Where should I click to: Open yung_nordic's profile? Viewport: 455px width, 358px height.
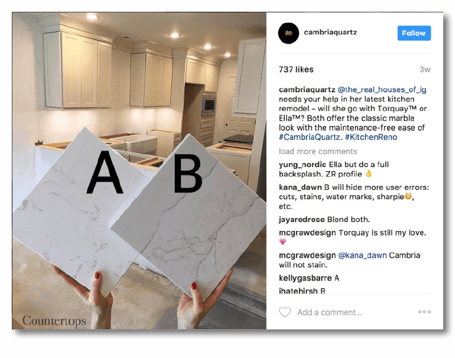click(x=303, y=165)
